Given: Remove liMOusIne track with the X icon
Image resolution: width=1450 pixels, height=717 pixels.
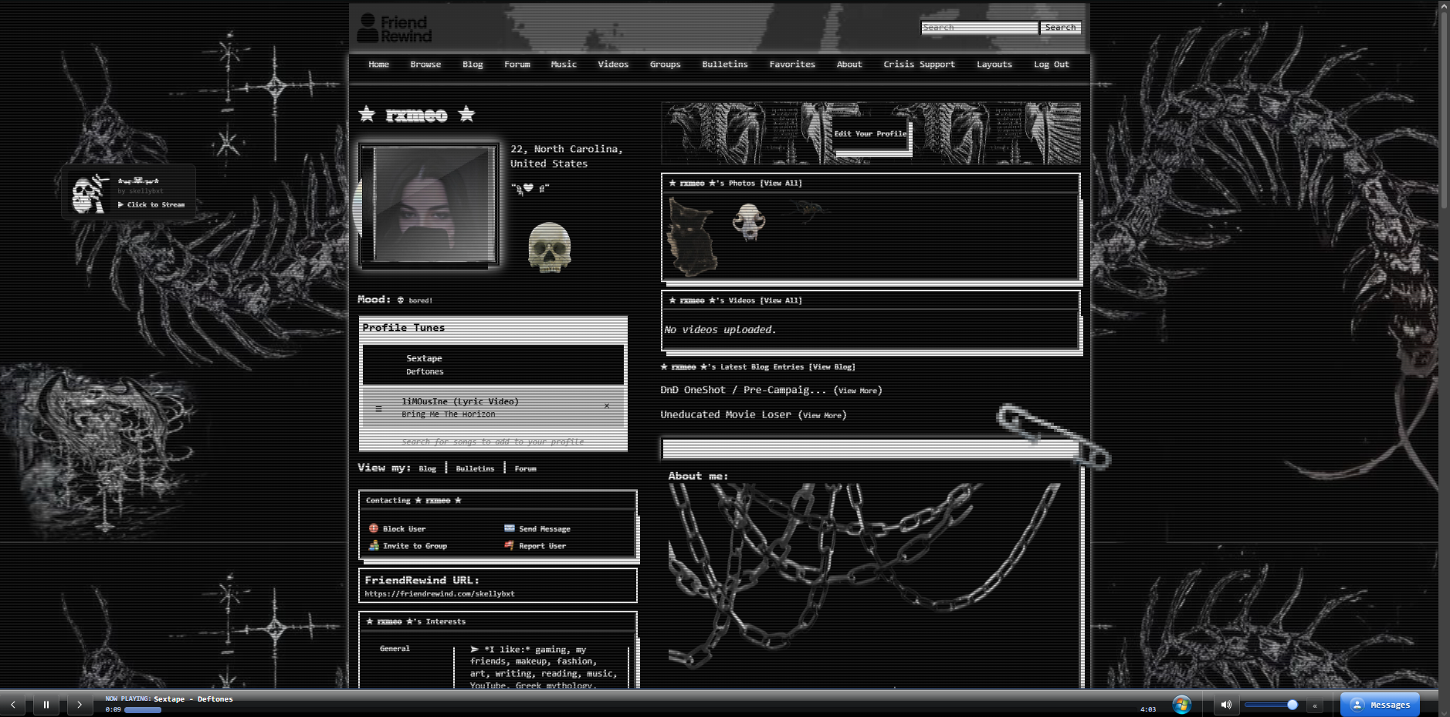Looking at the screenshot, I should (x=607, y=406).
